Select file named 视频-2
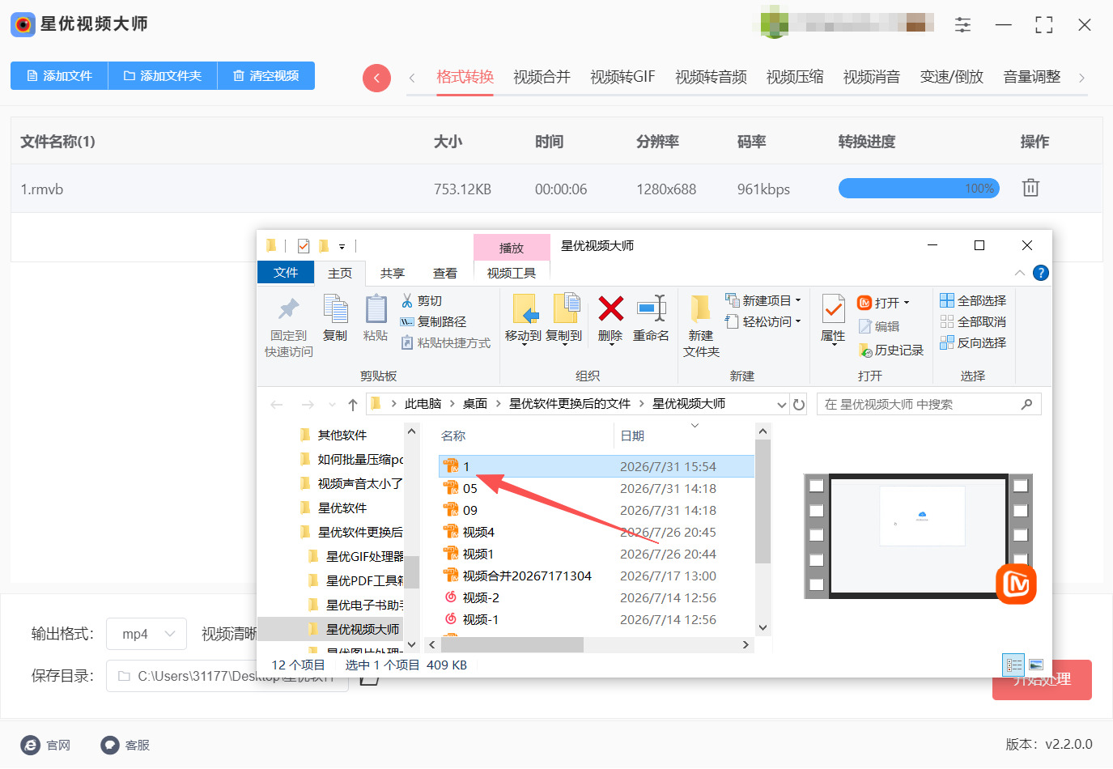Image resolution: width=1113 pixels, height=769 pixels. coord(480,598)
